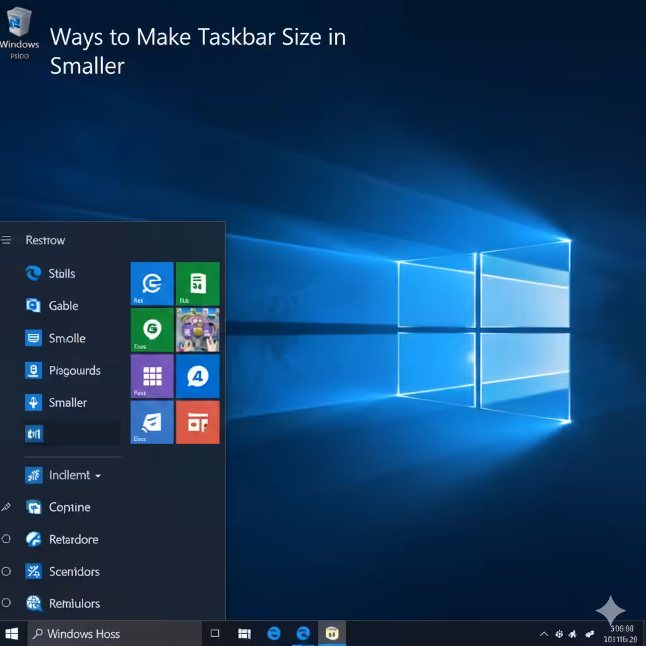Image resolution: width=646 pixels, height=646 pixels.
Task: Open Task View square icon in taskbar
Action: pos(214,633)
